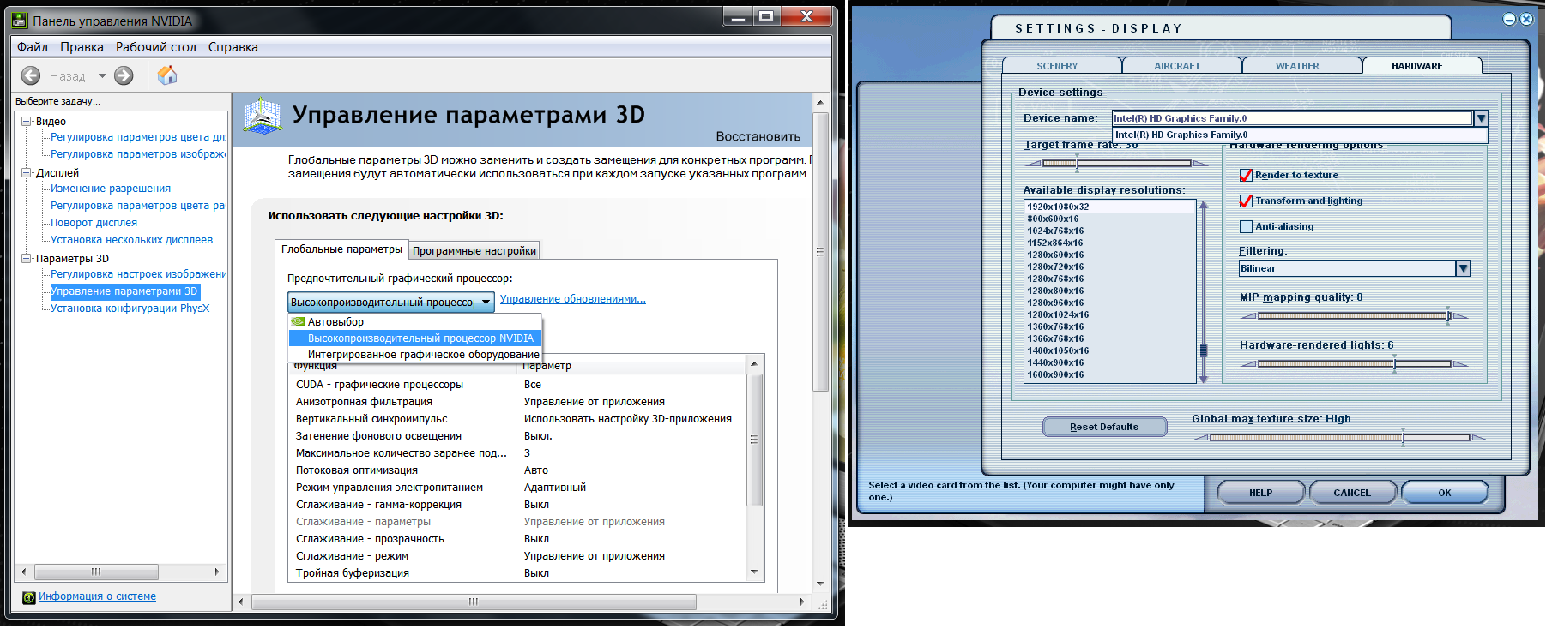Click the NVIDIA Control Panel title bar icon
Screen dimensions: 1546x629
click(x=20, y=21)
